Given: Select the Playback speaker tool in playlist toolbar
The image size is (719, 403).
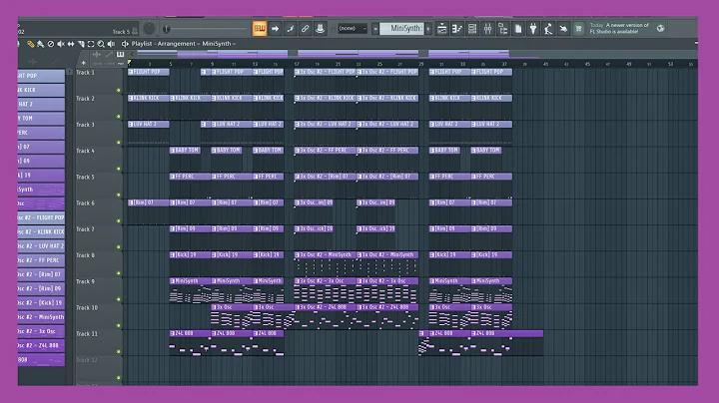Looking at the screenshot, I should pos(111,44).
